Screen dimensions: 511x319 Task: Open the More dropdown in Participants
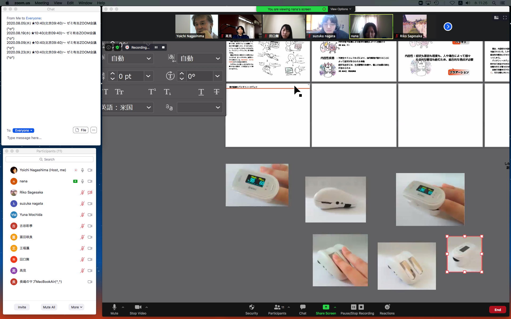point(76,307)
